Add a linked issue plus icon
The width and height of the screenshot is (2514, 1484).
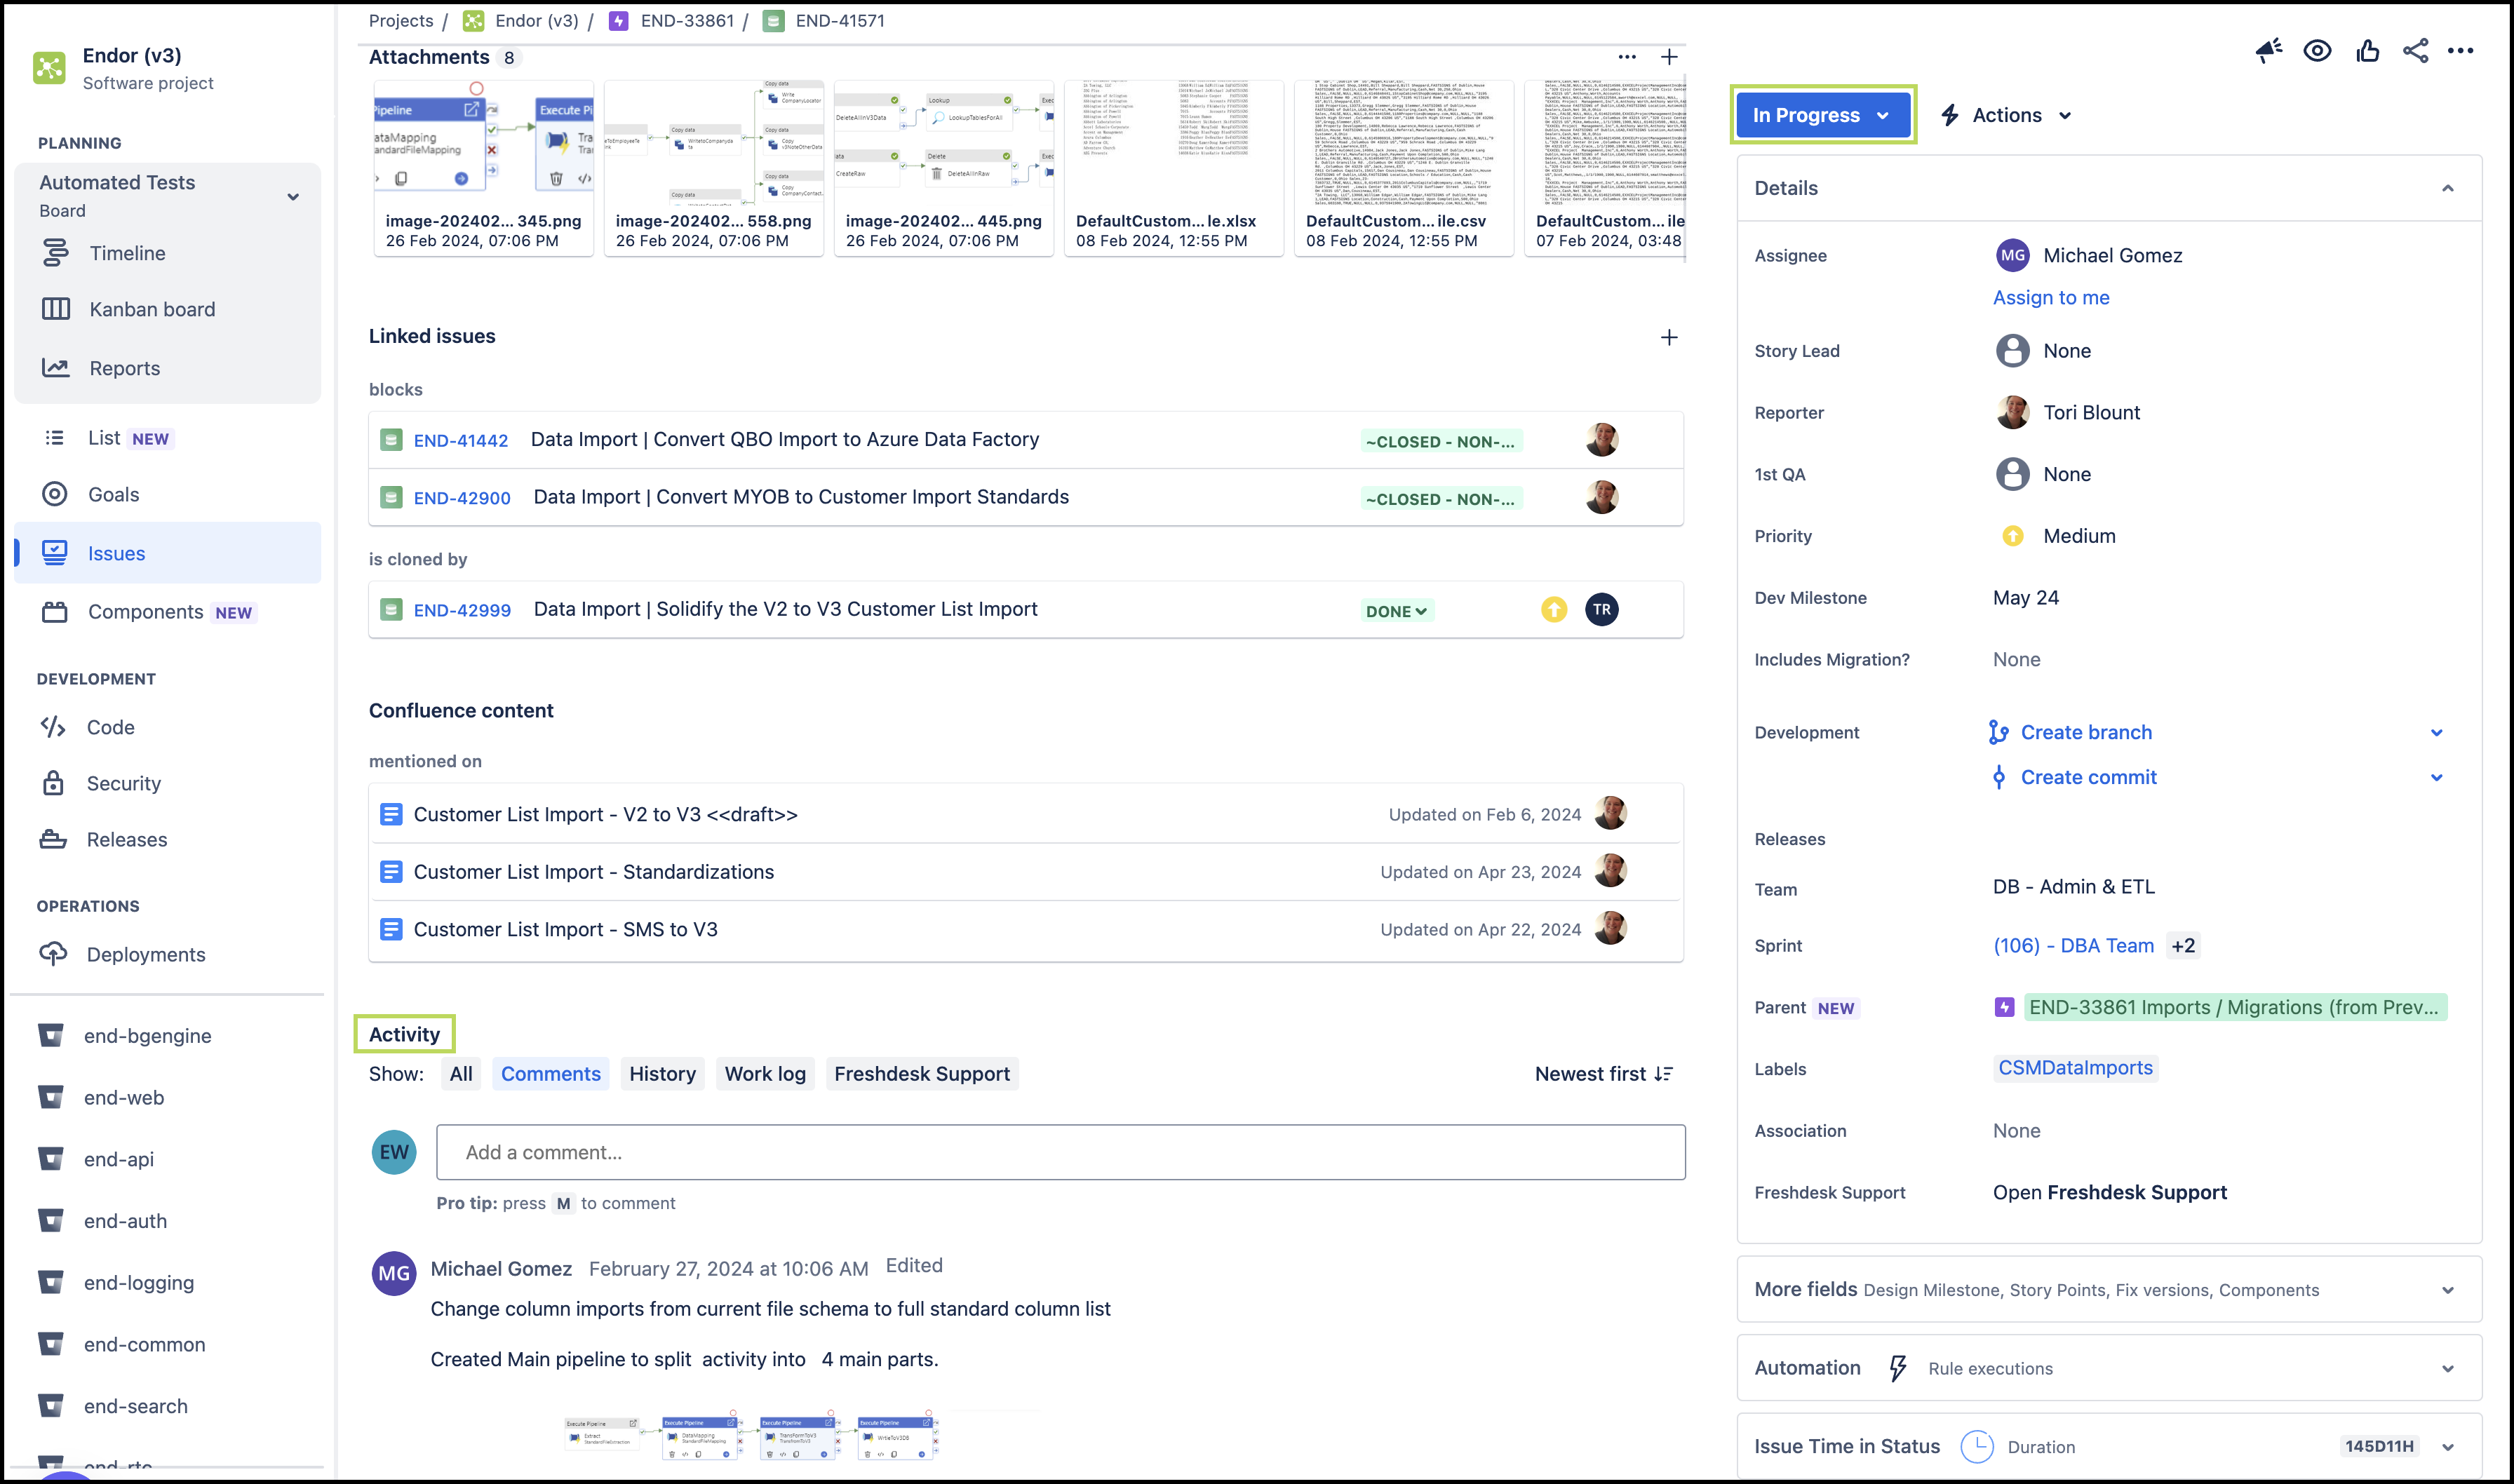[1669, 337]
